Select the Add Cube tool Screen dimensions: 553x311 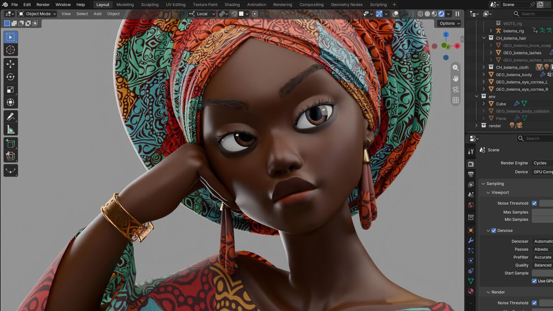click(x=11, y=143)
